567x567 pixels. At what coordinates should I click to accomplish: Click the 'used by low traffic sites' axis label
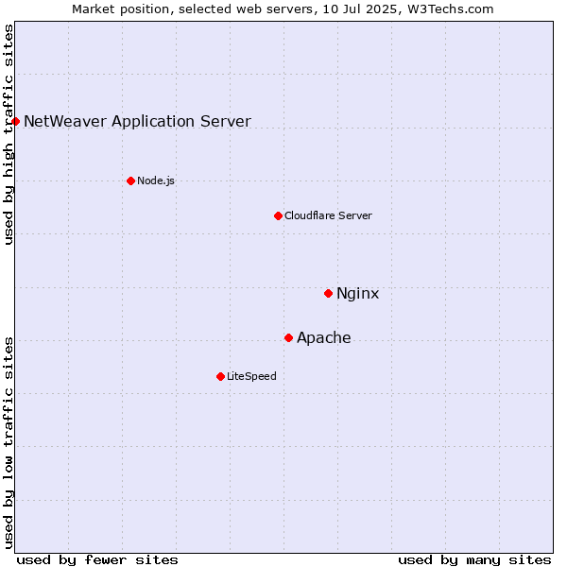tap(8, 443)
